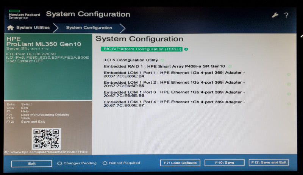Click the Hewlett Packard Enterprise logo

pyautogui.click(x=24, y=14)
